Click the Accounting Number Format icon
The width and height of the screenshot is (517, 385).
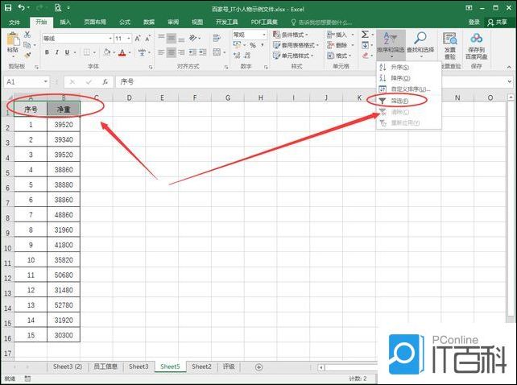[x=237, y=45]
